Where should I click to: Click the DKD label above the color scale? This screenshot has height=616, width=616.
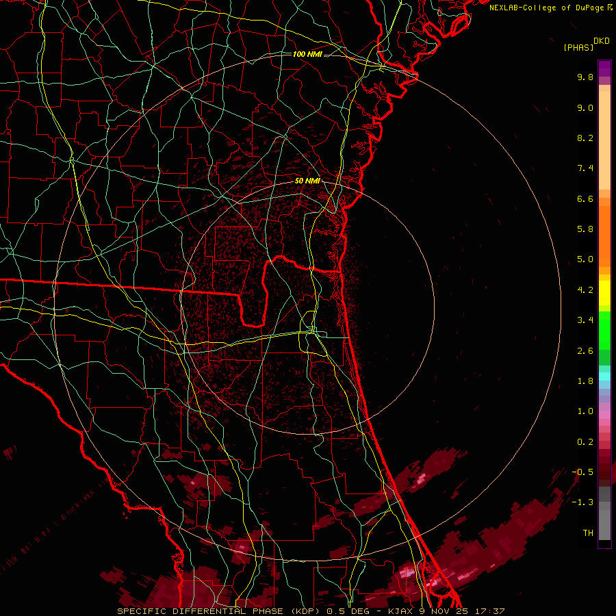tap(602, 41)
